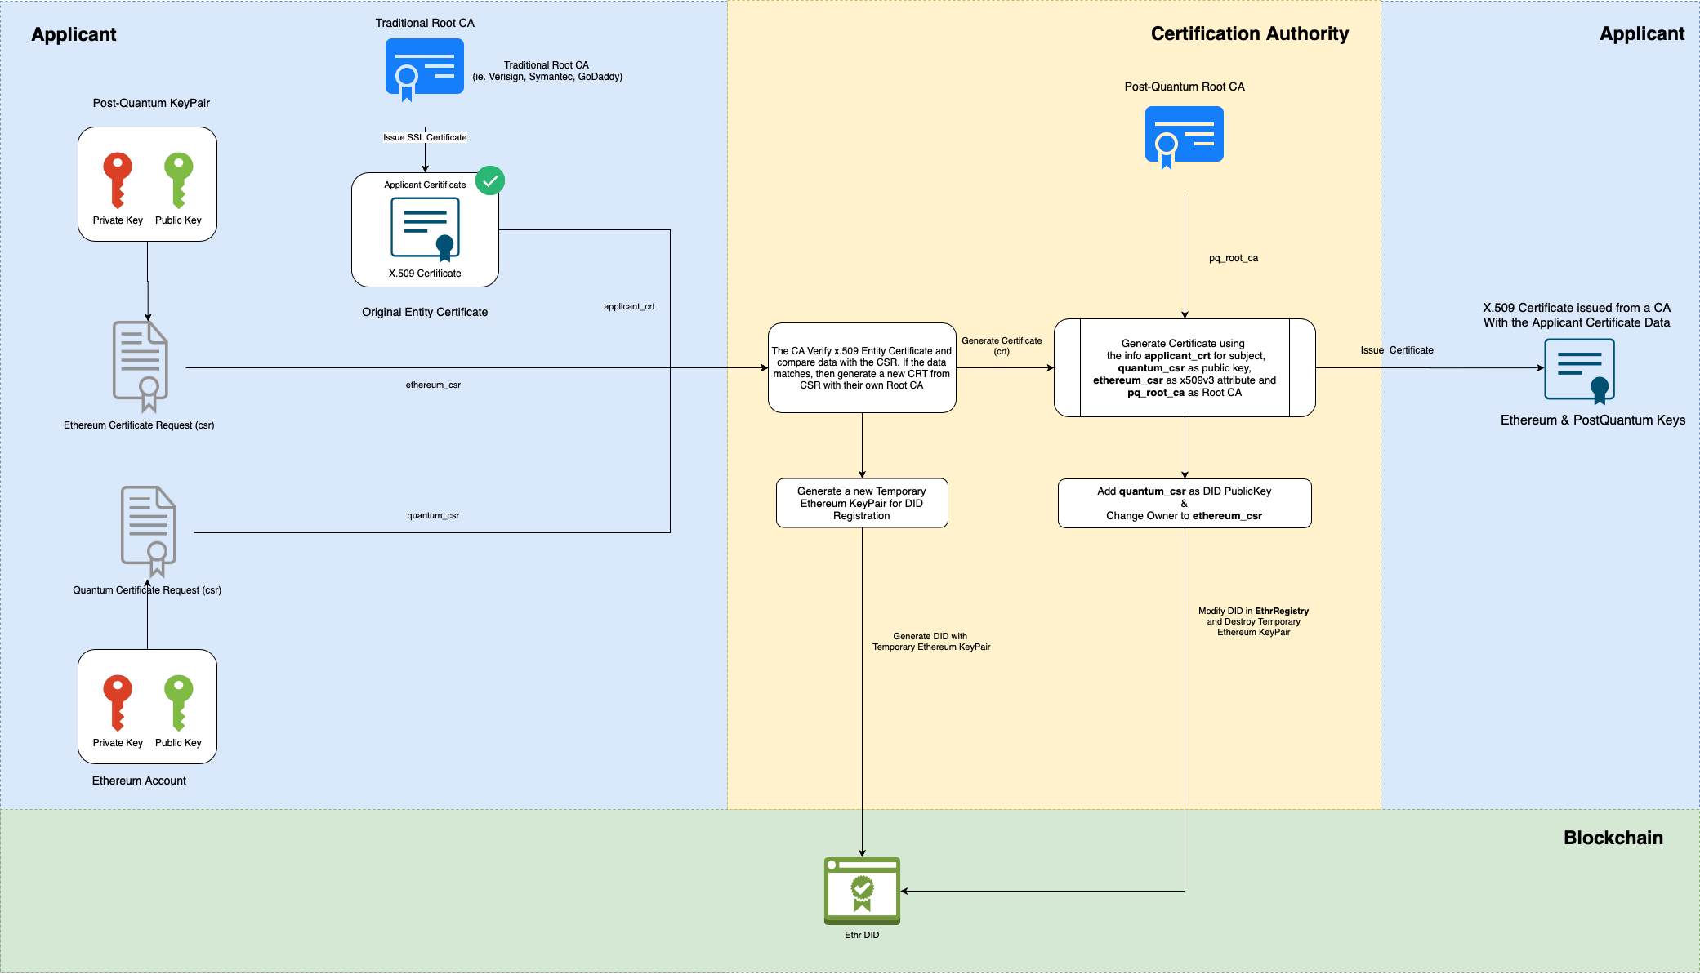Click the green Public Key in Ethereum Account
The image size is (1700, 974).
coord(178,702)
